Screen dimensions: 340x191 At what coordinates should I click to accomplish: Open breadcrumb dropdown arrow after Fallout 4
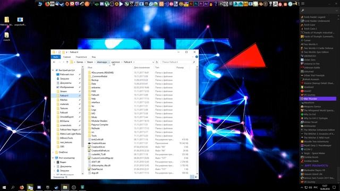134,62
